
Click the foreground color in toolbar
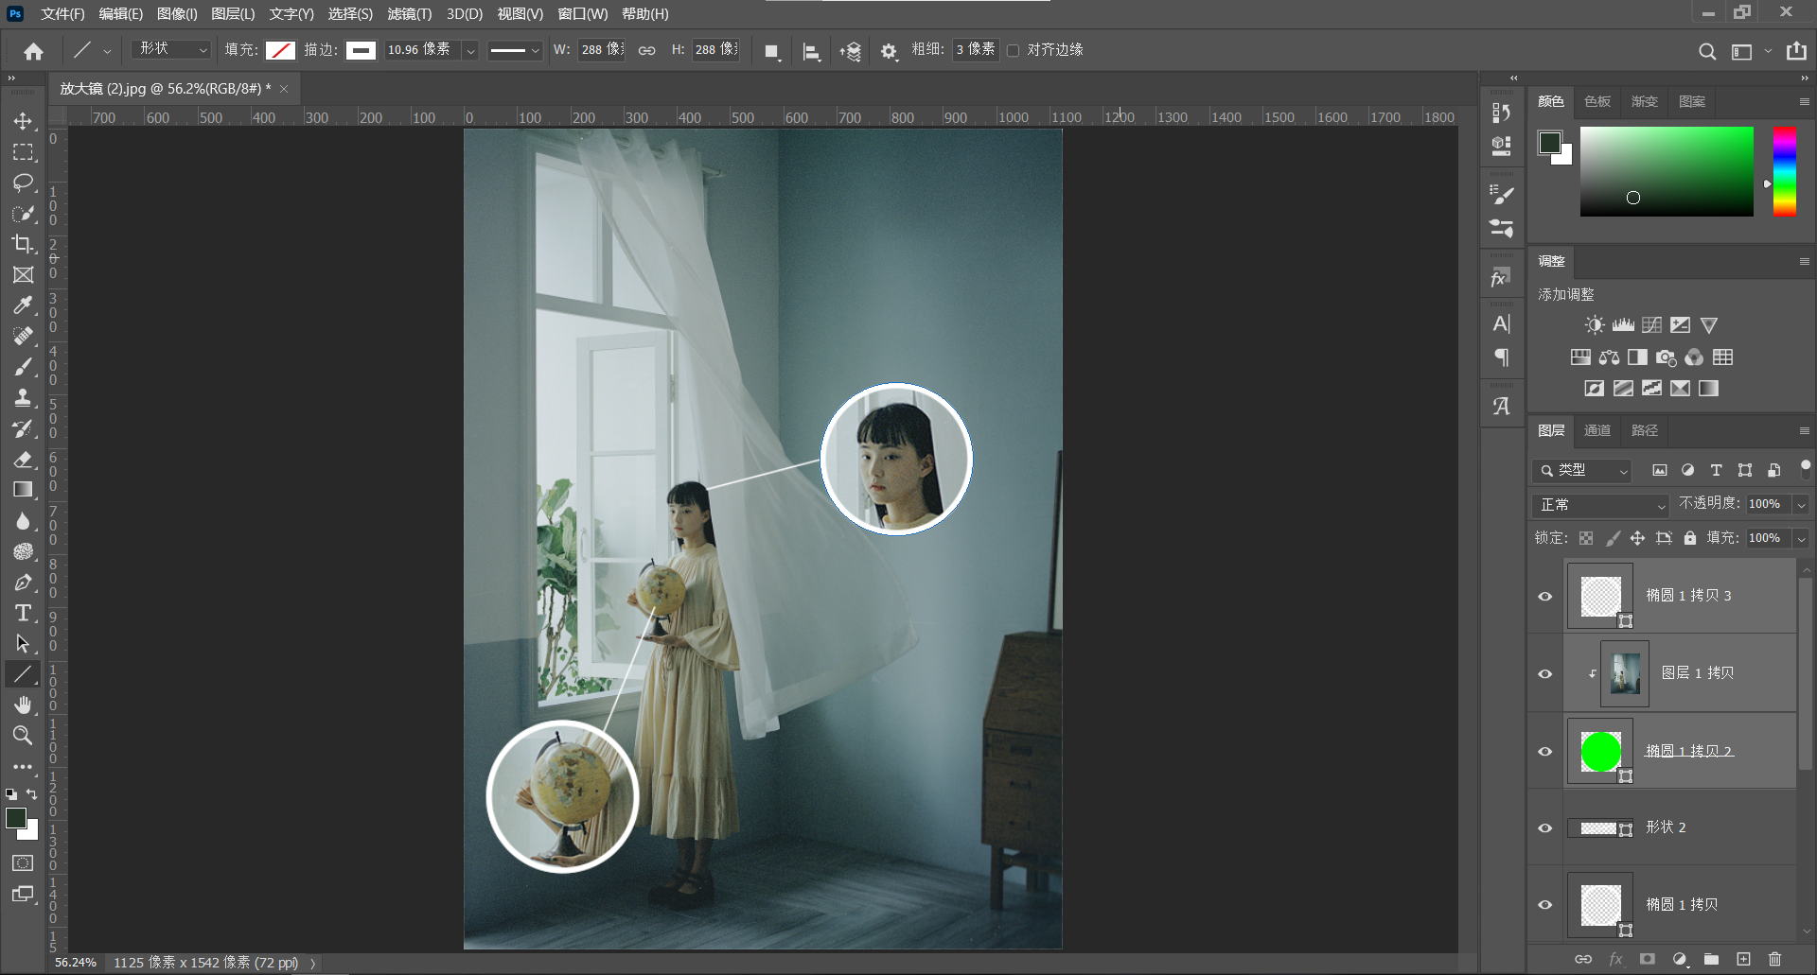[x=16, y=818]
